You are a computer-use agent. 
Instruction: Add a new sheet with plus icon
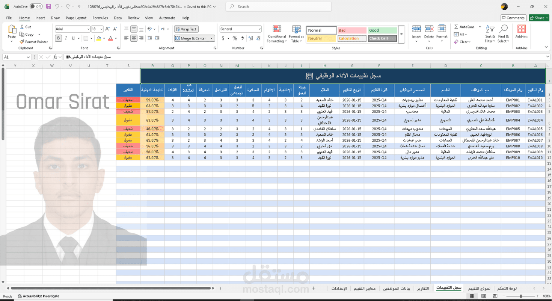click(314, 288)
